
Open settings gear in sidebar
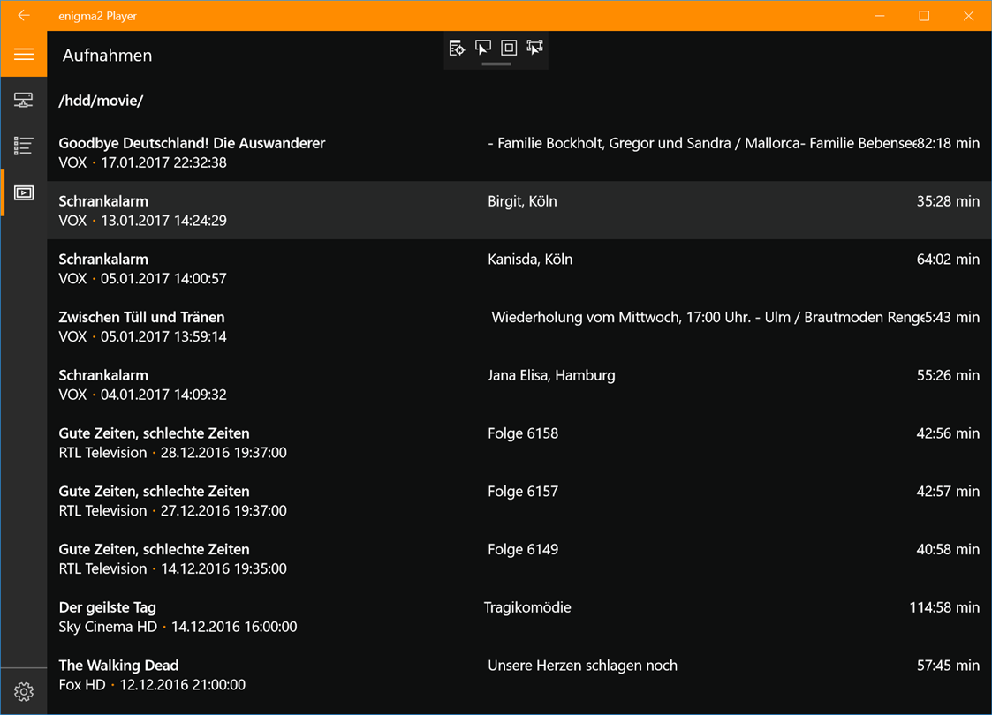[x=24, y=692]
